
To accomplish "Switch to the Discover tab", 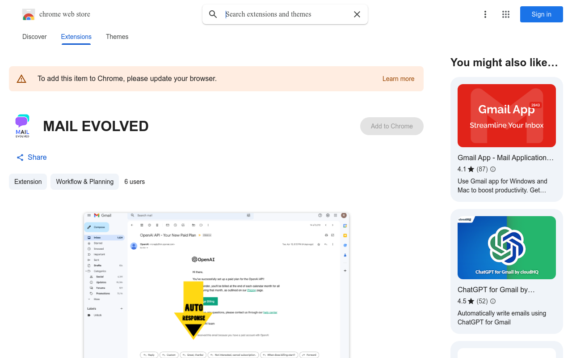I will (x=34, y=37).
